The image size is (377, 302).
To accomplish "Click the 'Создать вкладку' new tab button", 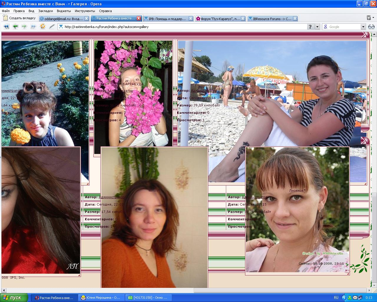I will tap(19, 18).
